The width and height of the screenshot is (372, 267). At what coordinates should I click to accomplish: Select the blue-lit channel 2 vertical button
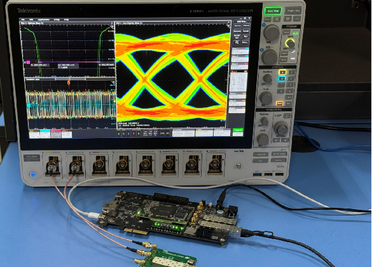(282, 79)
